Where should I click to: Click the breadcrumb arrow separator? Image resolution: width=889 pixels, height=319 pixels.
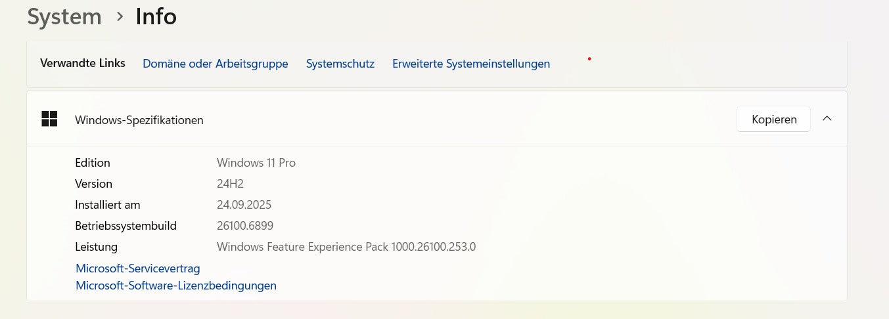tap(120, 16)
